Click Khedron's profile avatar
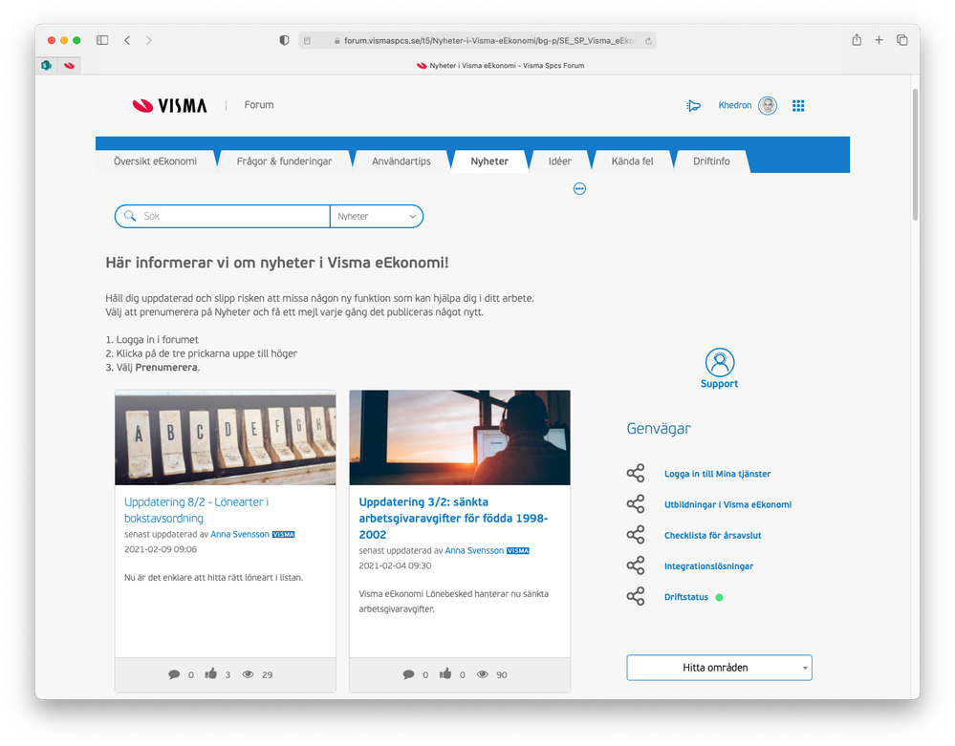 click(768, 106)
